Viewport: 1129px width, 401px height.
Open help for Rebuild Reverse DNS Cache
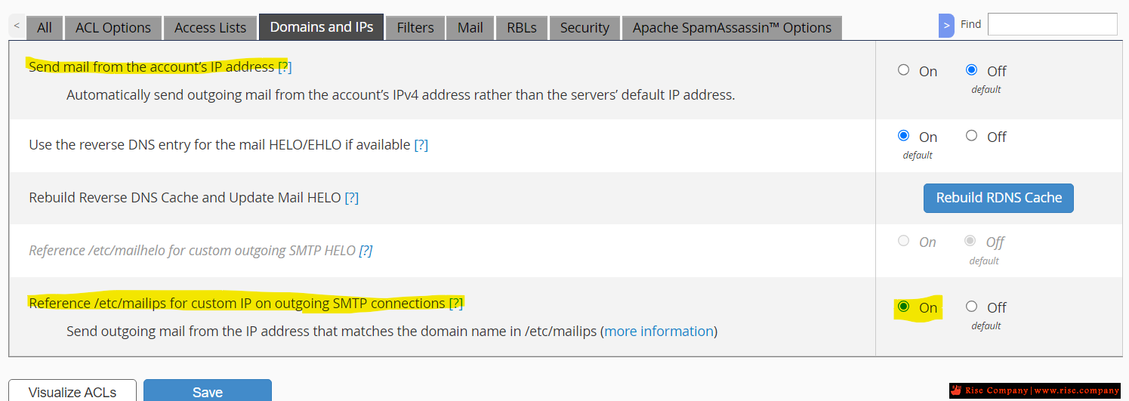pos(351,198)
